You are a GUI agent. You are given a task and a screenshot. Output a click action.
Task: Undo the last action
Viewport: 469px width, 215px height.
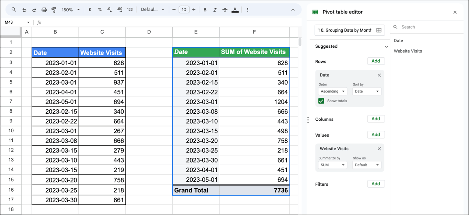pos(24,10)
